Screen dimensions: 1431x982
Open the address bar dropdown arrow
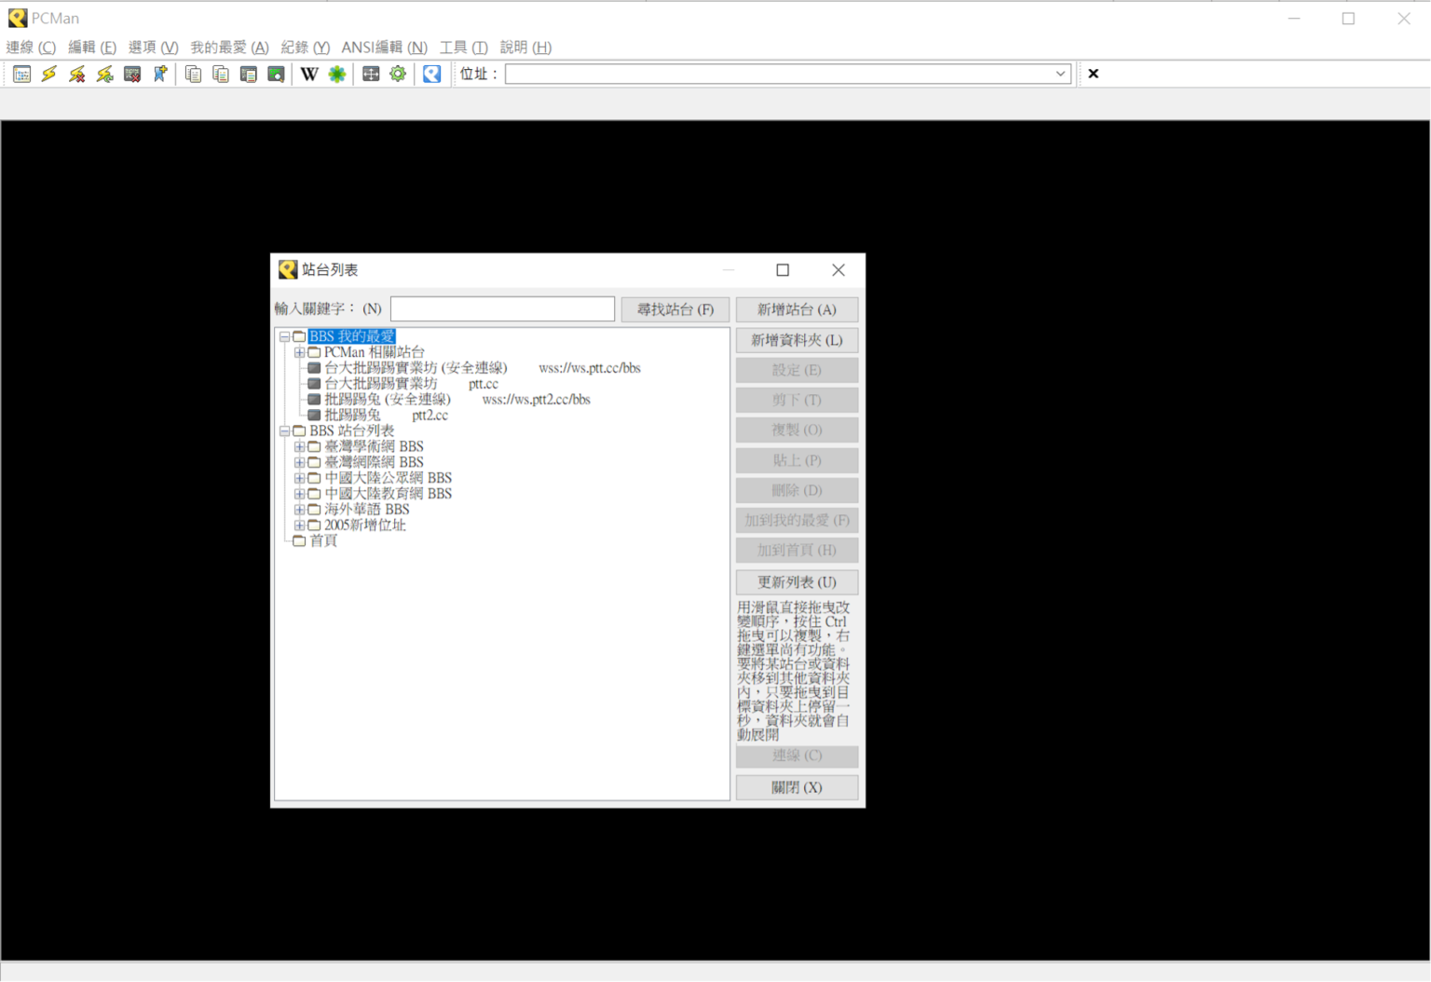click(1061, 73)
